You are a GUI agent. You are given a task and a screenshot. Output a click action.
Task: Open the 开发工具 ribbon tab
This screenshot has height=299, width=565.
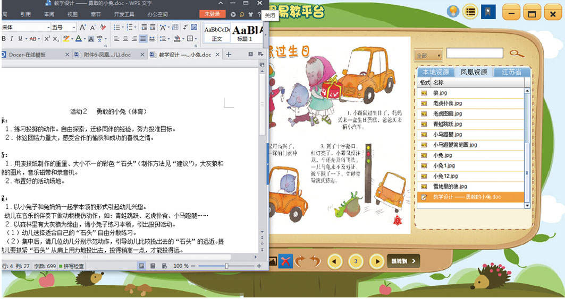pos(124,14)
